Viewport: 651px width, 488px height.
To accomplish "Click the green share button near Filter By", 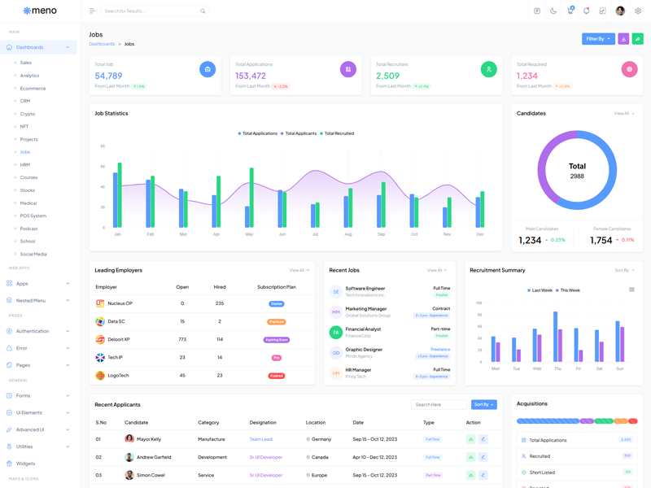I will point(638,39).
